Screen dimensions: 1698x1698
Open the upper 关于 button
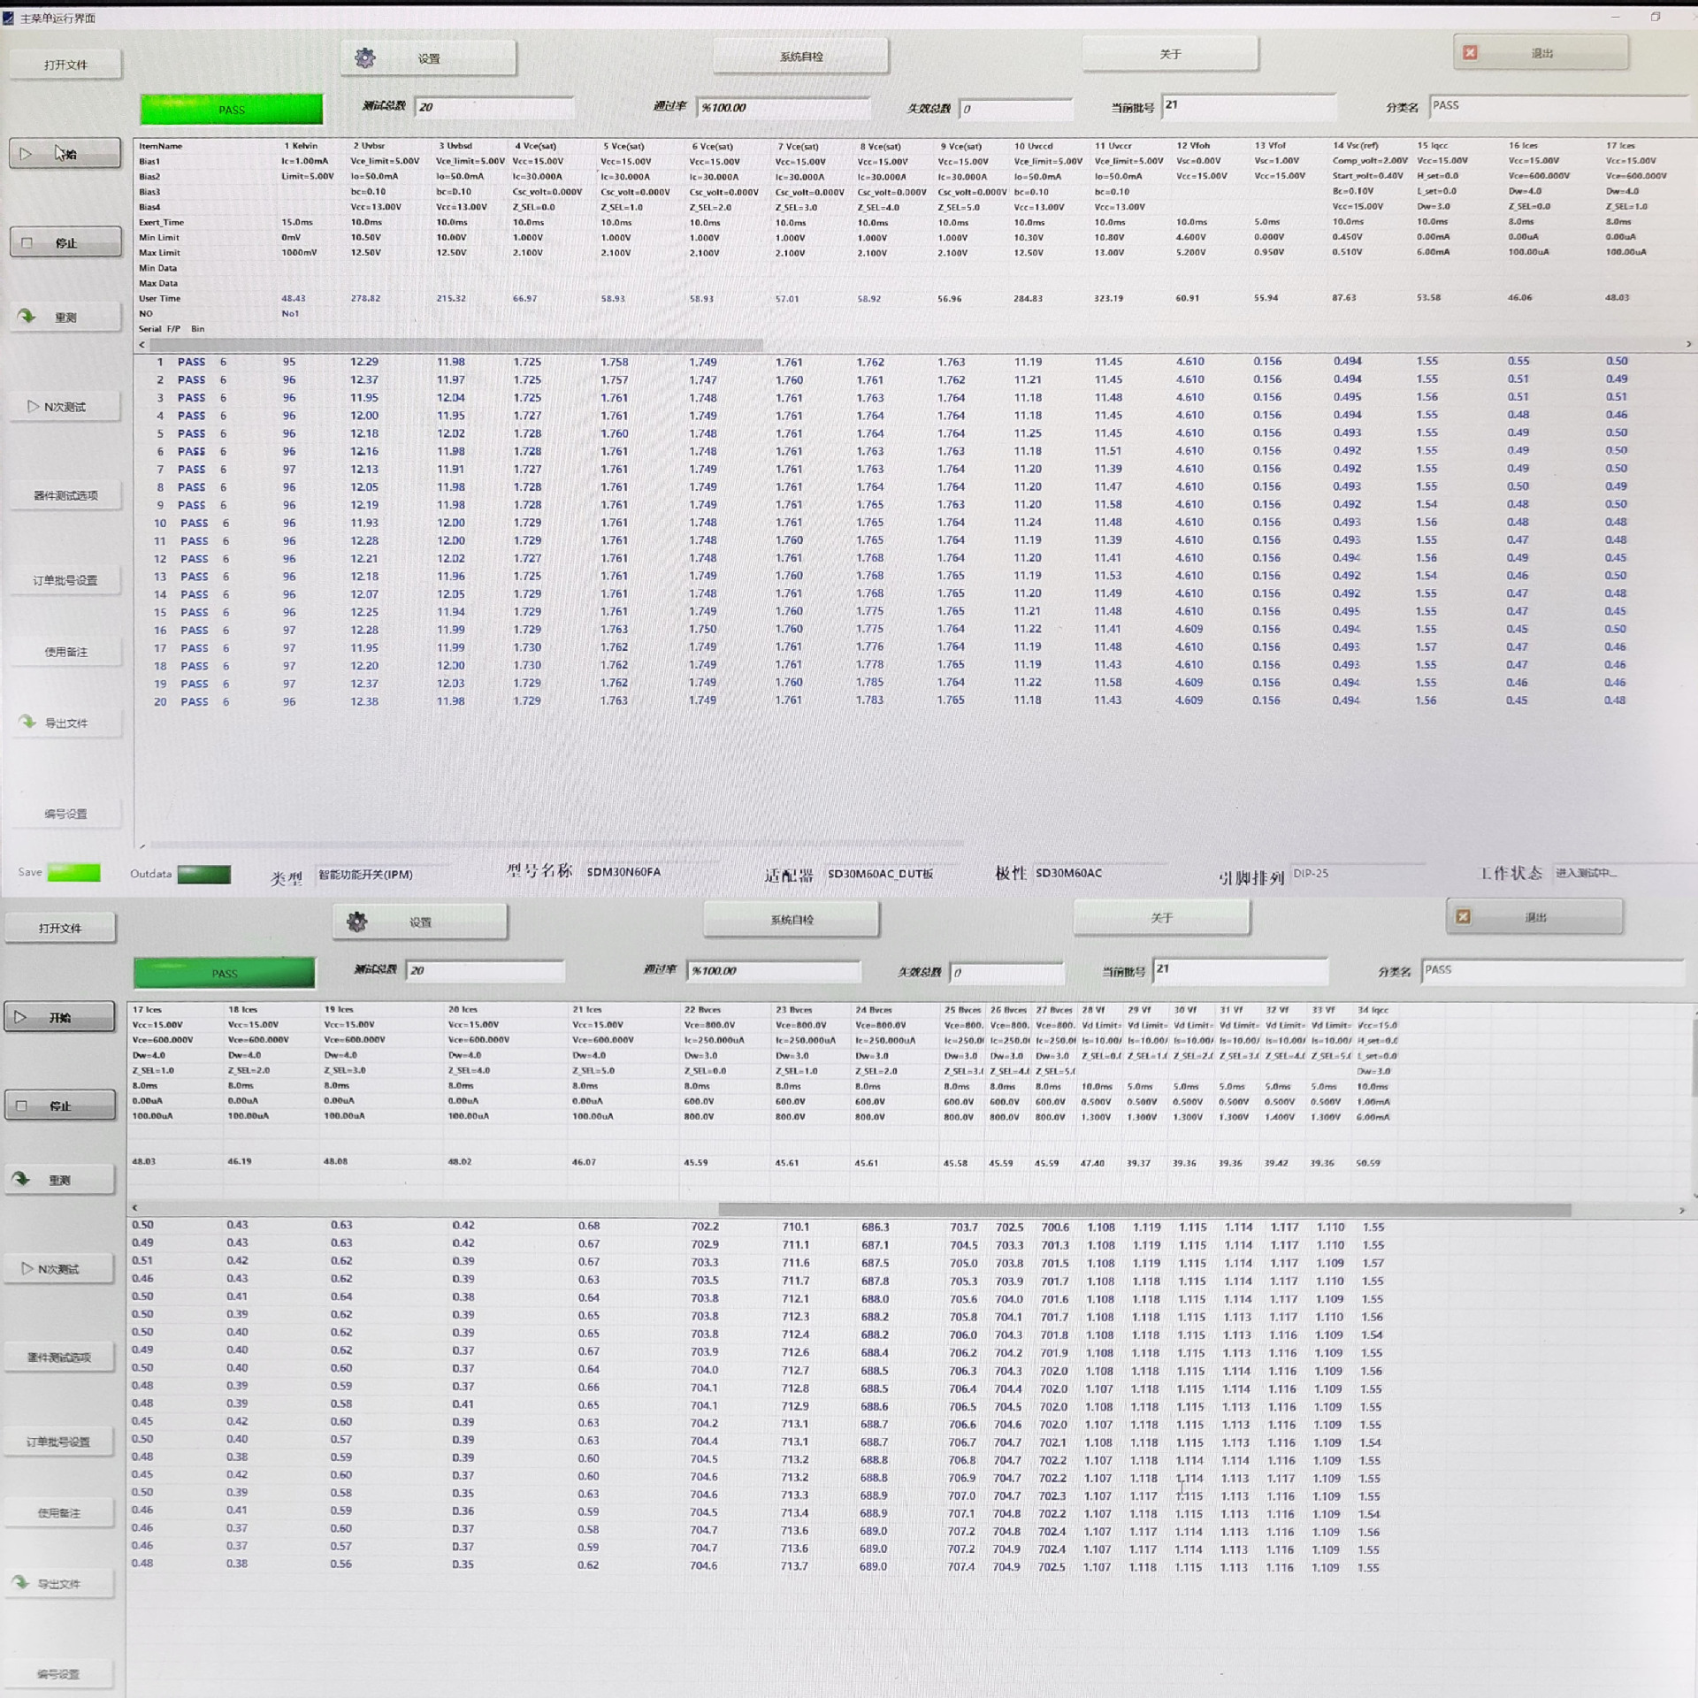pos(1169,55)
